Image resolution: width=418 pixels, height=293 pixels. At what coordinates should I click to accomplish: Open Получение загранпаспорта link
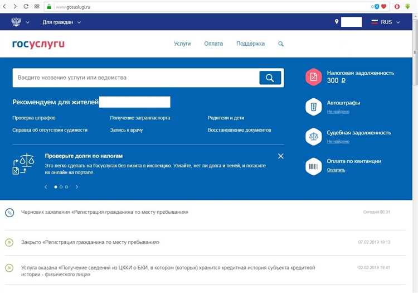pos(140,118)
